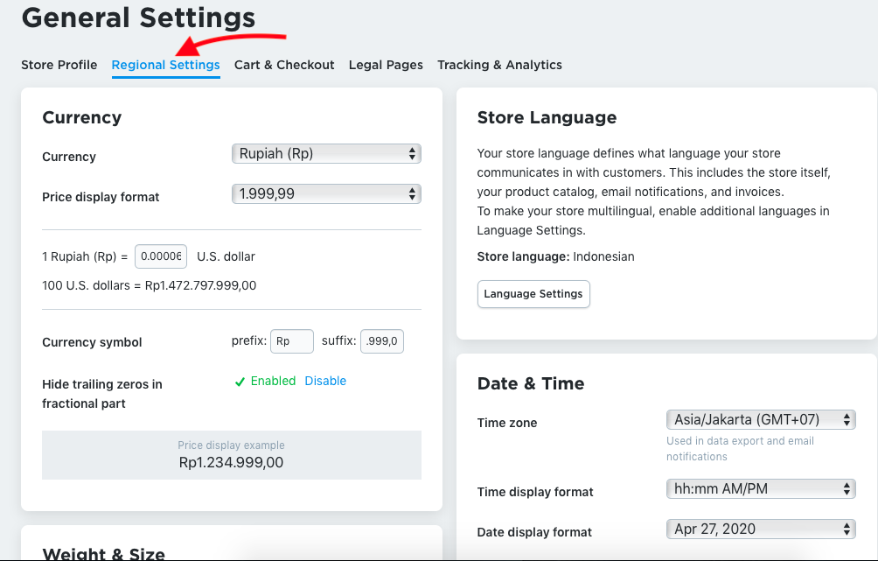Click the Weight & Size section heading
The height and width of the screenshot is (561, 878).
[x=103, y=553]
